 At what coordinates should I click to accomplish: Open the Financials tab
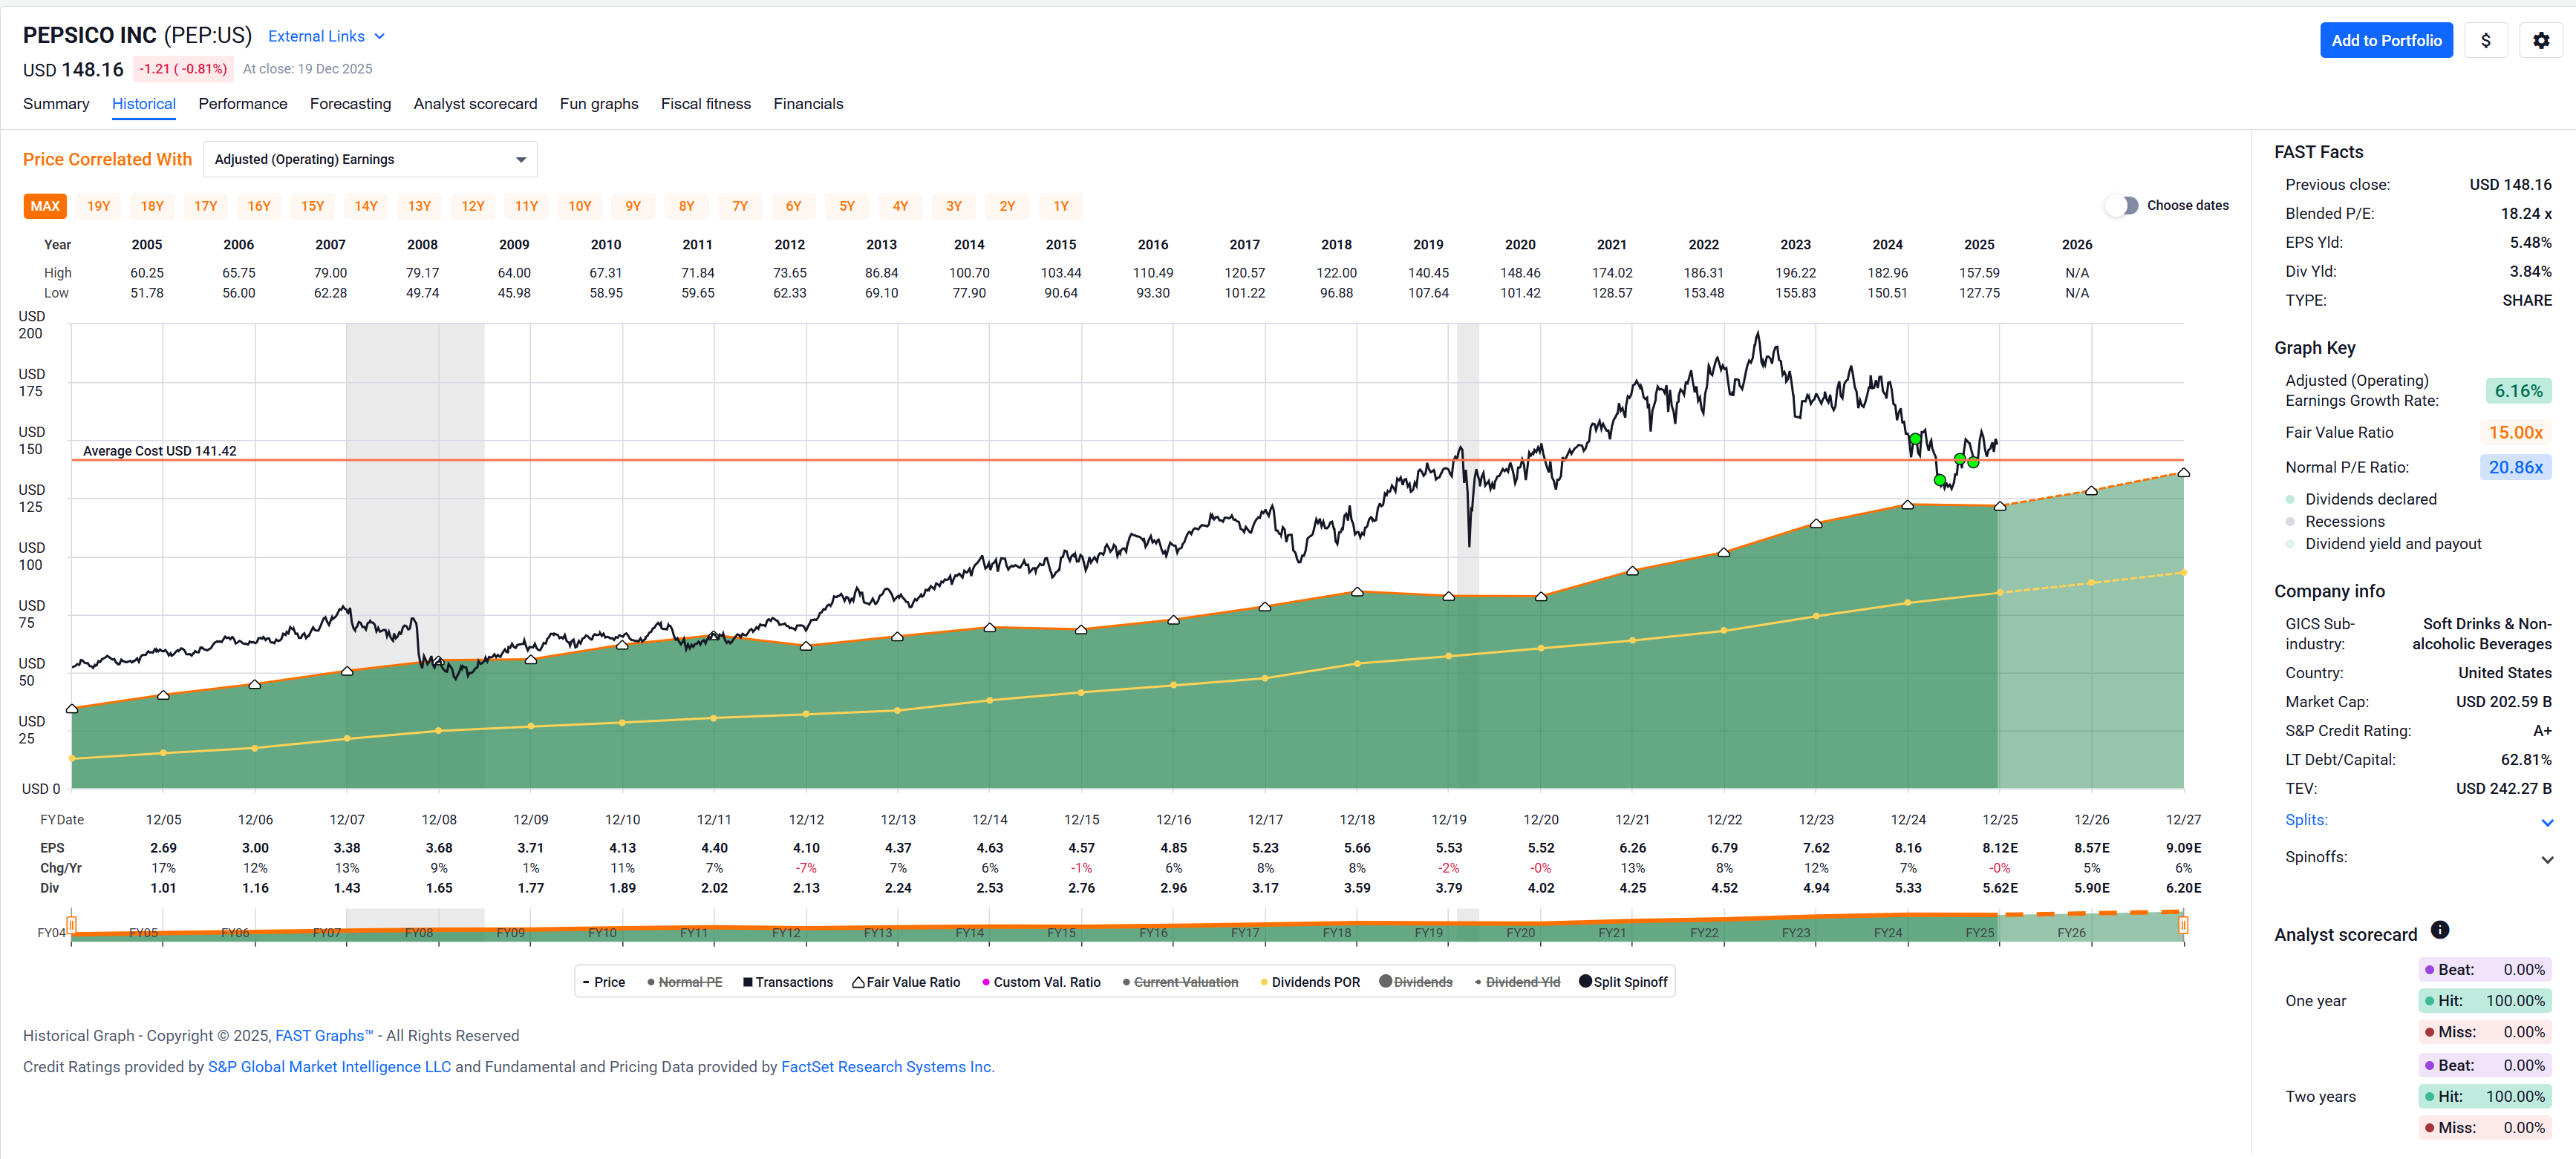(x=807, y=104)
